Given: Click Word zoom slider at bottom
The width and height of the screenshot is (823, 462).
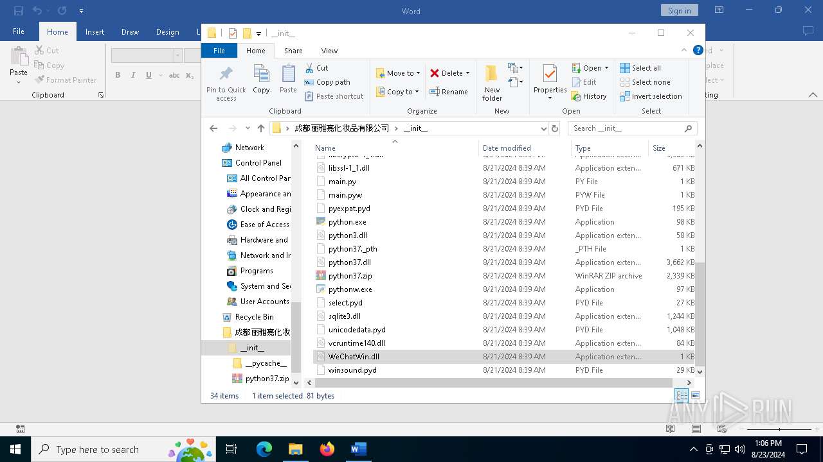Looking at the screenshot, I should pyautogui.click(x=779, y=429).
